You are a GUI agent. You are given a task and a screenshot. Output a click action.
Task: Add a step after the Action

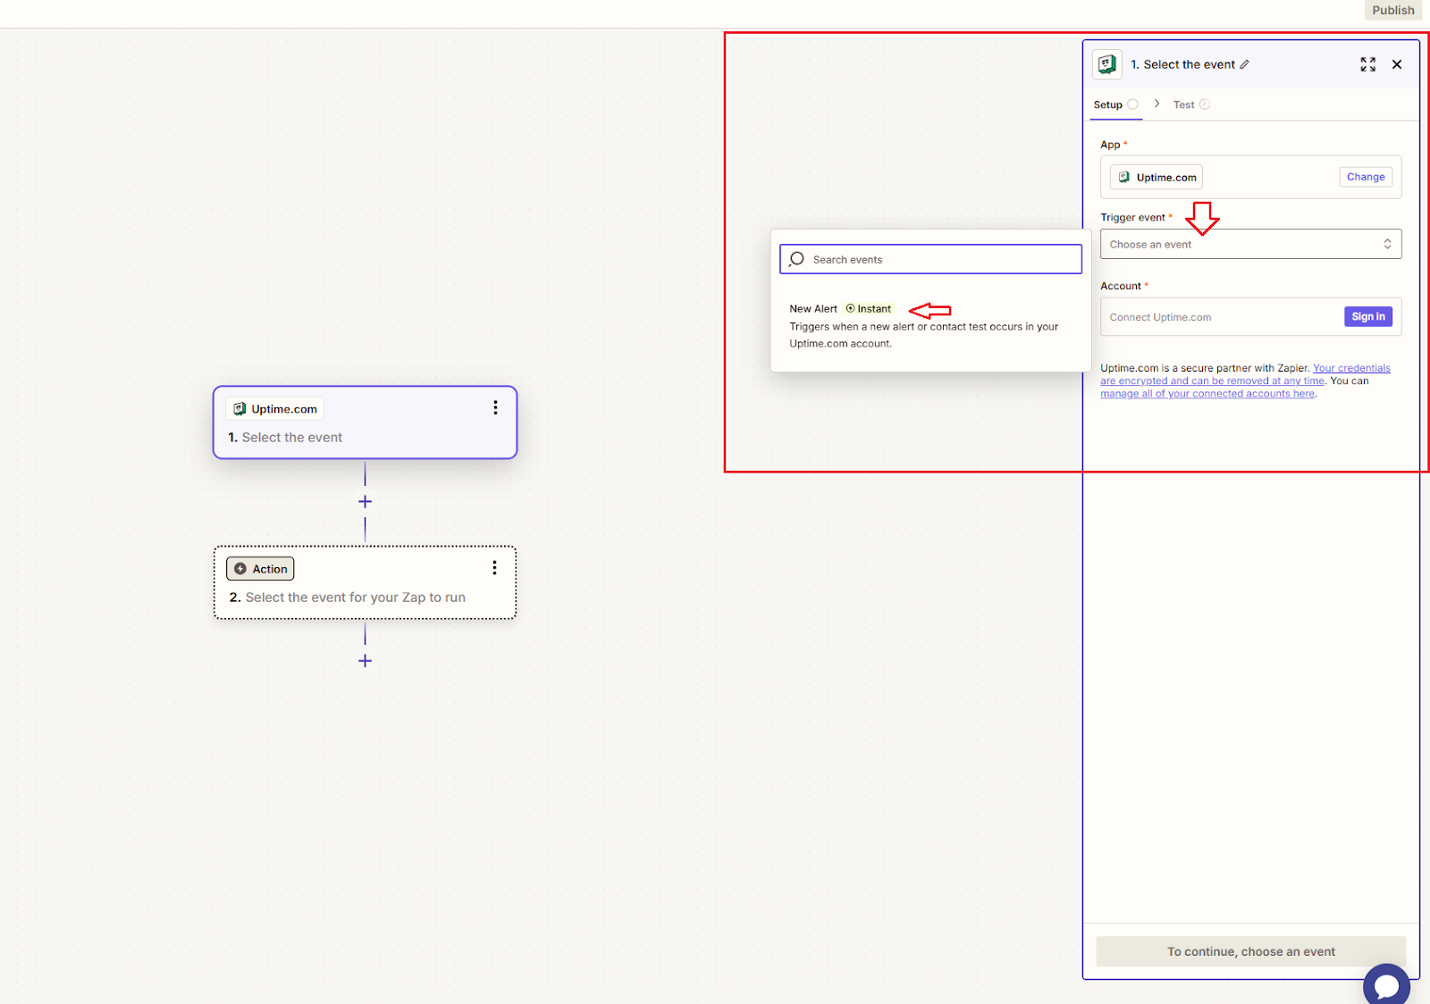[365, 661]
